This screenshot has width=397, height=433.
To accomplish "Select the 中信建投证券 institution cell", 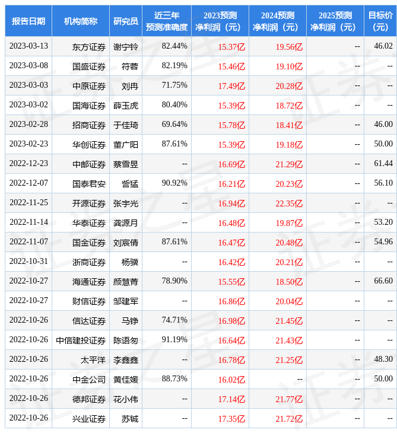I will [81, 340].
